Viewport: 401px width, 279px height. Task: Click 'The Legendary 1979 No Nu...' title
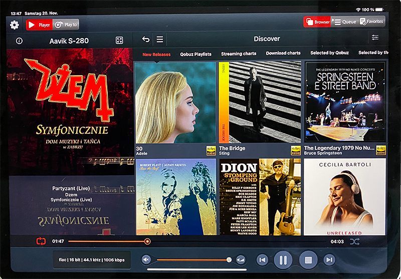tap(339, 148)
